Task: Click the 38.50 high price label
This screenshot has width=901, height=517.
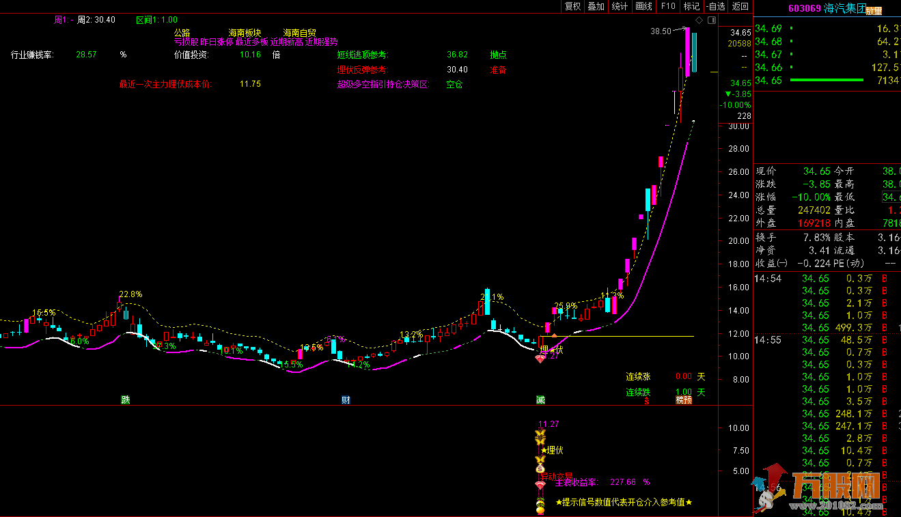Action: [x=661, y=31]
